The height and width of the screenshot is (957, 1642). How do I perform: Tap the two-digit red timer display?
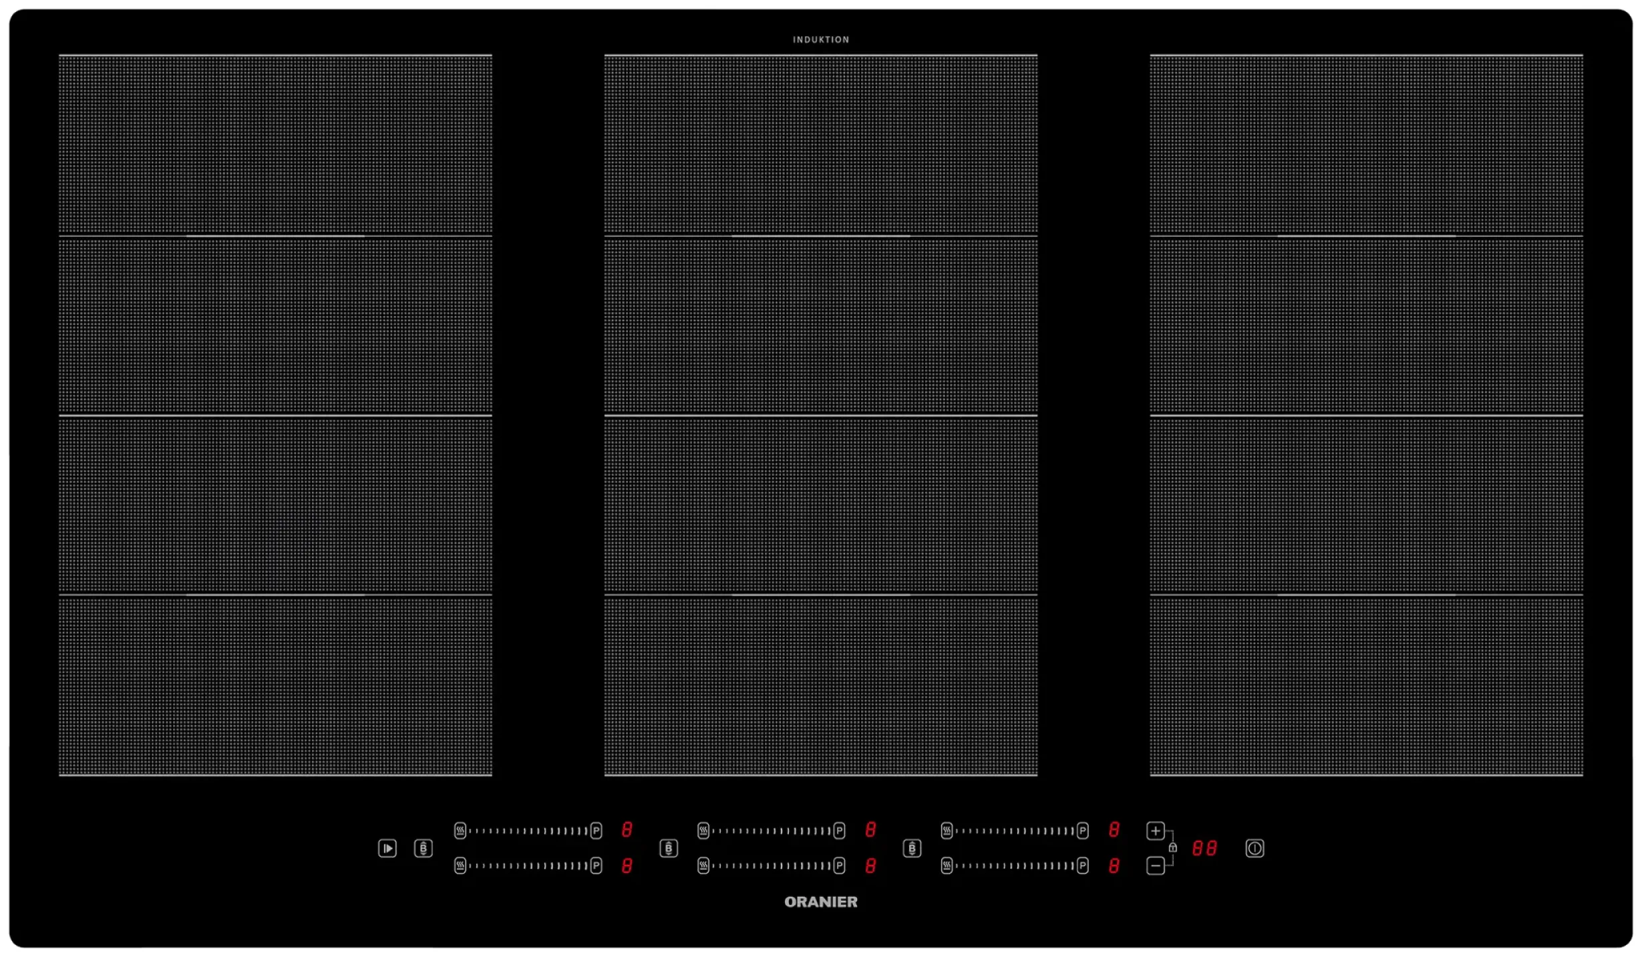[1204, 848]
